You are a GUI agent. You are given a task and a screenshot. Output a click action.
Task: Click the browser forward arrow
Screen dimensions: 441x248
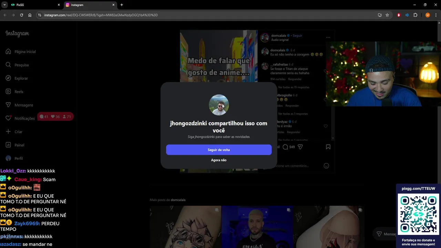(x=13, y=15)
